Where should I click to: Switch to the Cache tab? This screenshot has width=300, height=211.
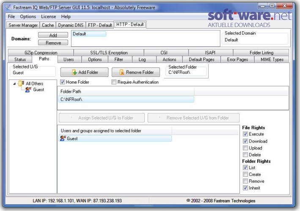pos(48,25)
